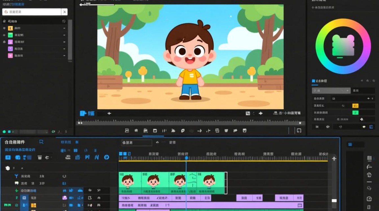Image resolution: width=379 pixels, height=211 pixels.
Task: Click the plus icon in the right properties row
Action: pos(368,98)
